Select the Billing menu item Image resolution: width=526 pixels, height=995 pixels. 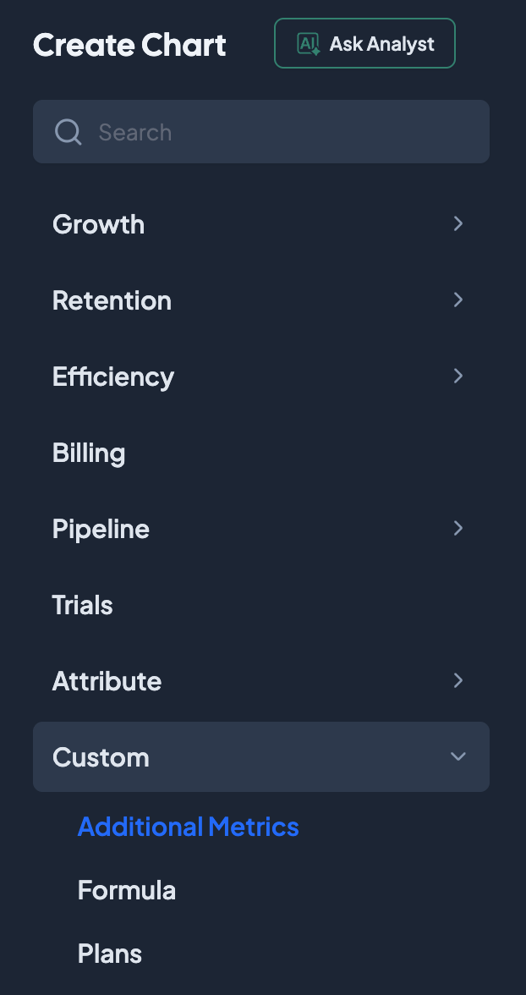[89, 453]
